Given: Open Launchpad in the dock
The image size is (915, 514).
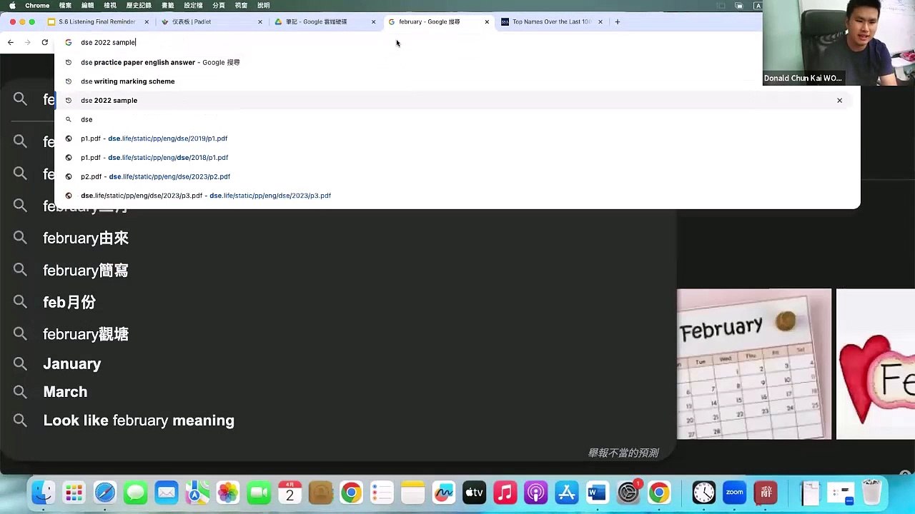Looking at the screenshot, I should coord(74,493).
